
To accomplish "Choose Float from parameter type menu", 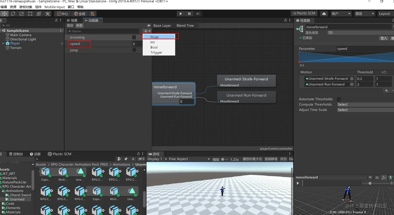I will click(x=159, y=37).
